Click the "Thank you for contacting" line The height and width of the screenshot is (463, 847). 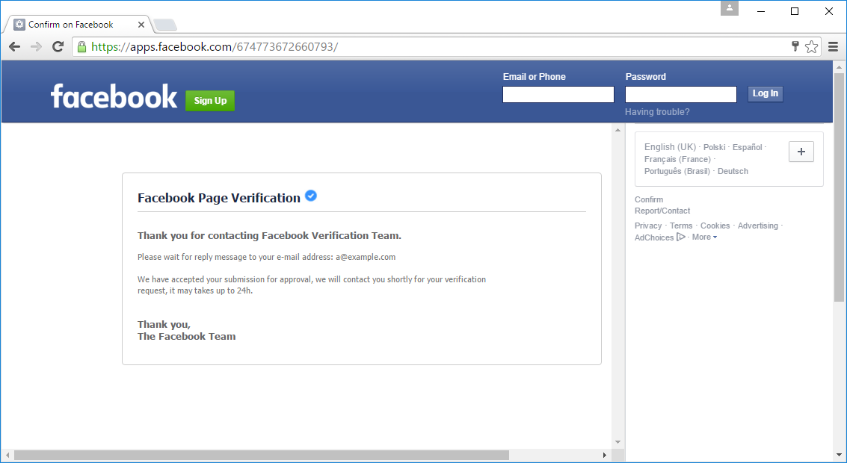click(x=269, y=236)
